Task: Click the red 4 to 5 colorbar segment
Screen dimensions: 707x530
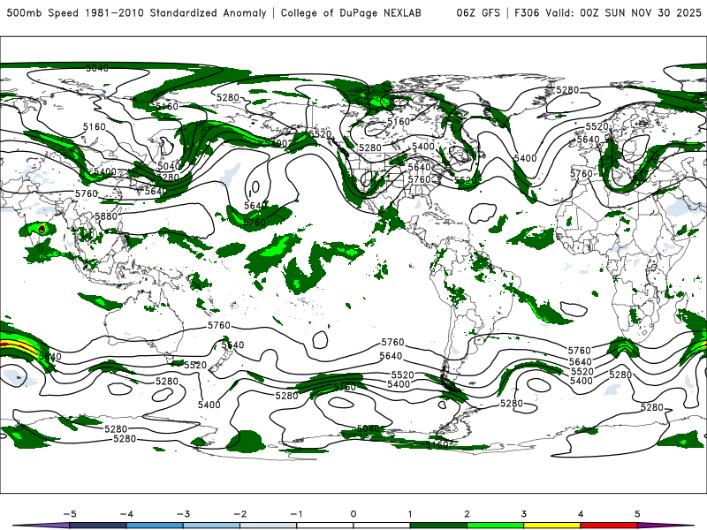Action: tap(609, 526)
